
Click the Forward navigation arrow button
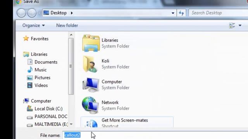coord(32,13)
